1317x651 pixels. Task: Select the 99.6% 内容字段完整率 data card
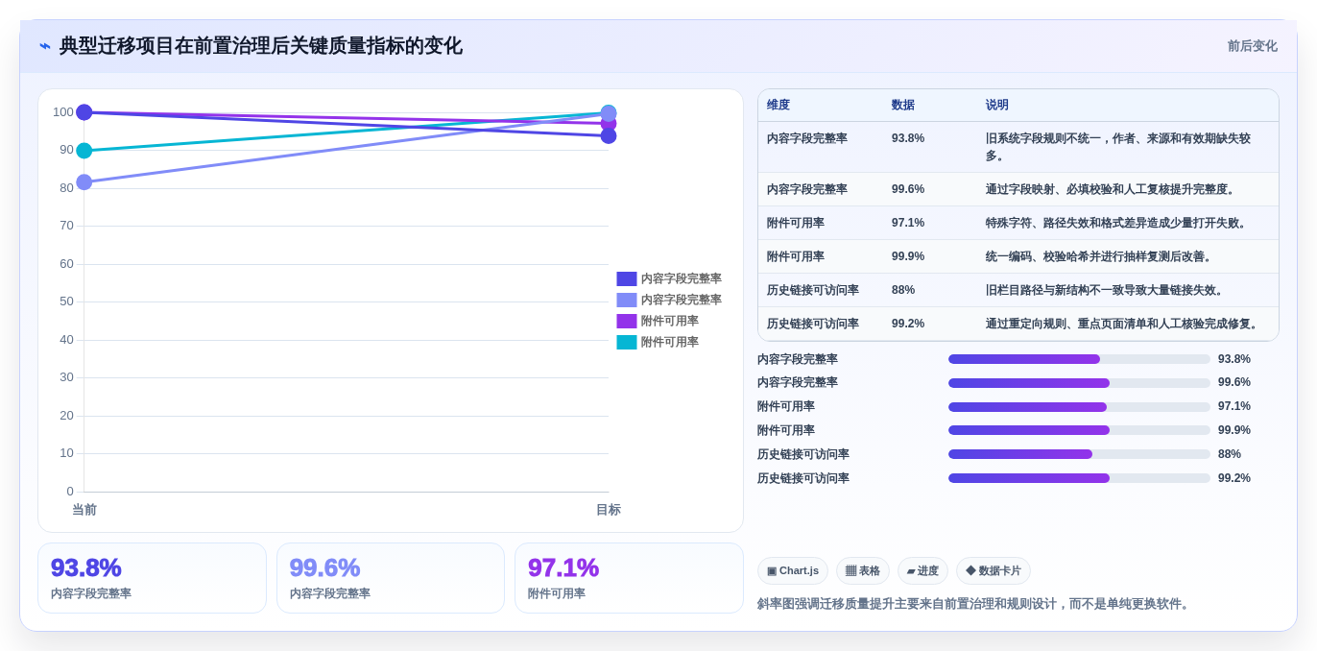[391, 578]
